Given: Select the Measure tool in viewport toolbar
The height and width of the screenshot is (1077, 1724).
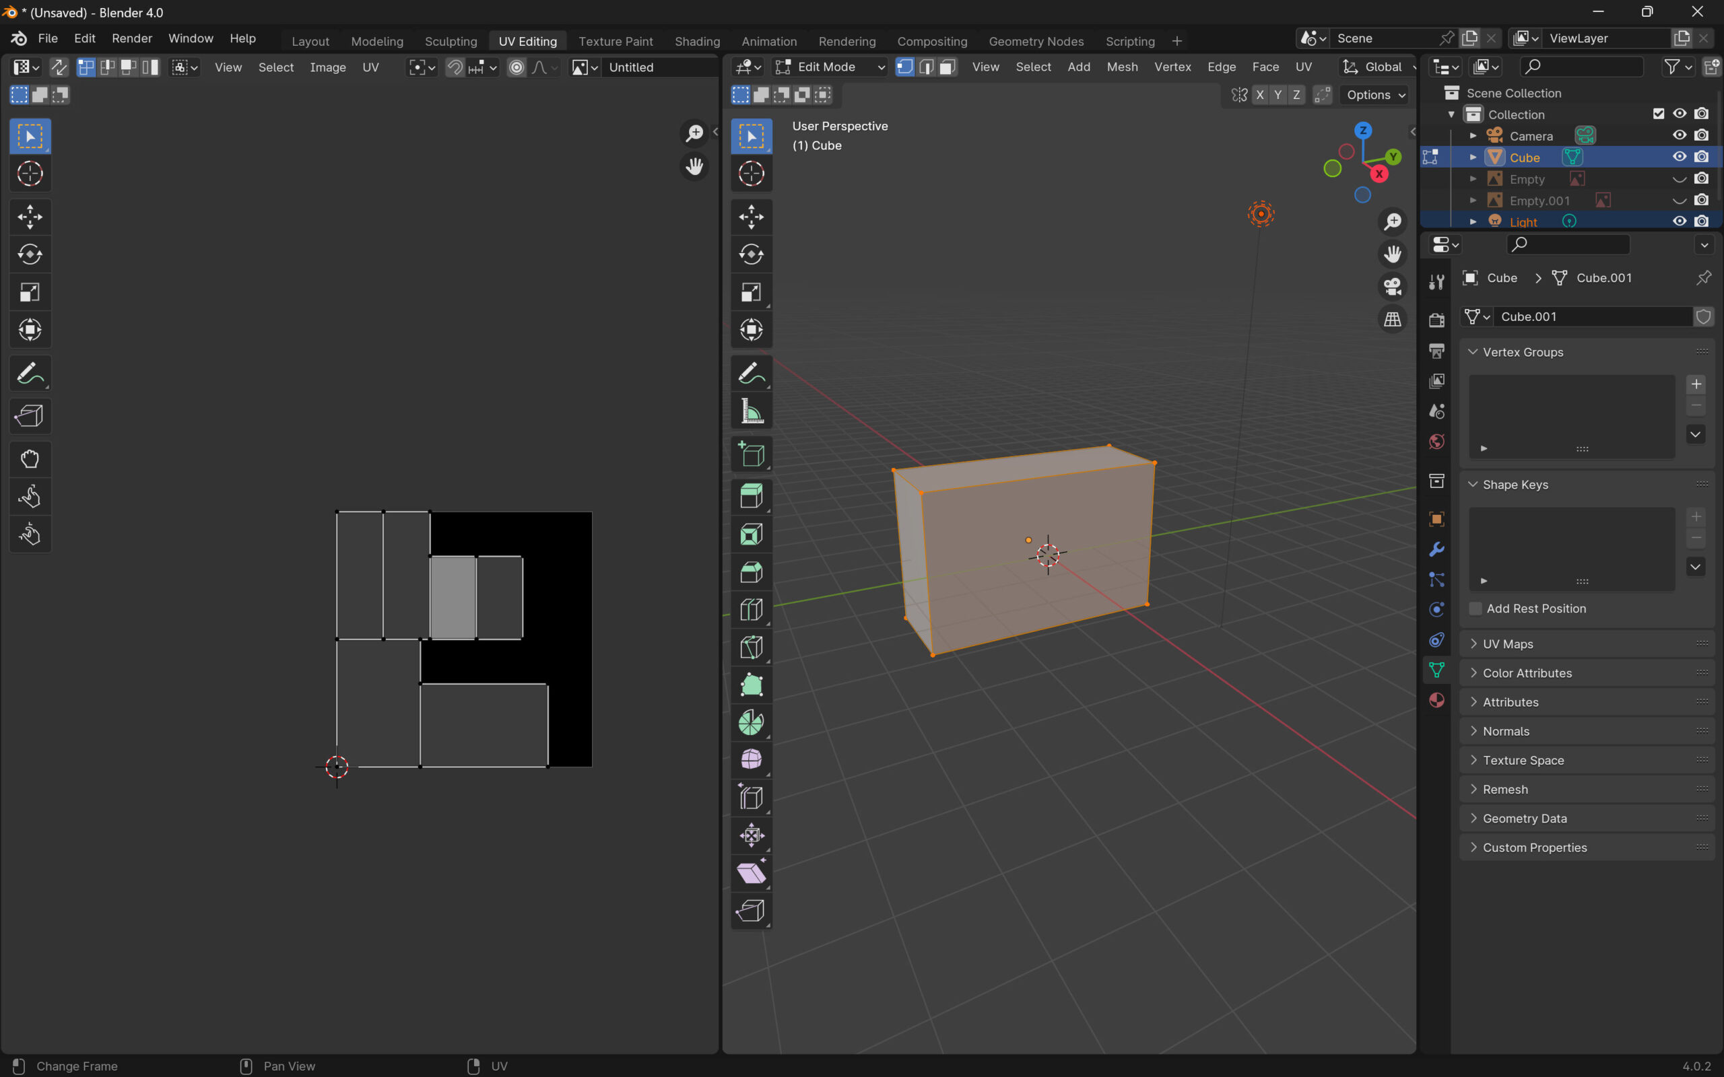Looking at the screenshot, I should pyautogui.click(x=751, y=412).
